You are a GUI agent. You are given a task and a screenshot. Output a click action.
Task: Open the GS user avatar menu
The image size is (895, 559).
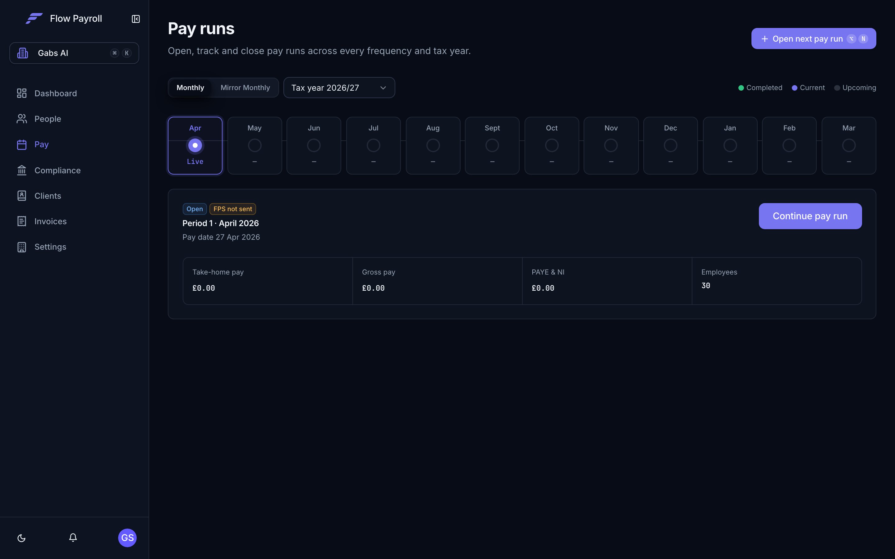(x=127, y=538)
